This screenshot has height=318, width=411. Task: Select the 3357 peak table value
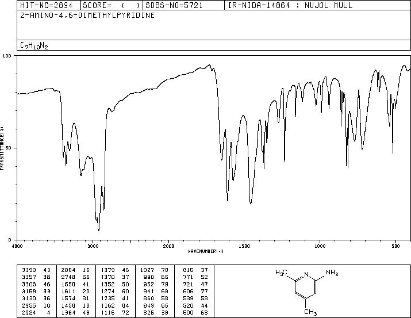coord(29,277)
